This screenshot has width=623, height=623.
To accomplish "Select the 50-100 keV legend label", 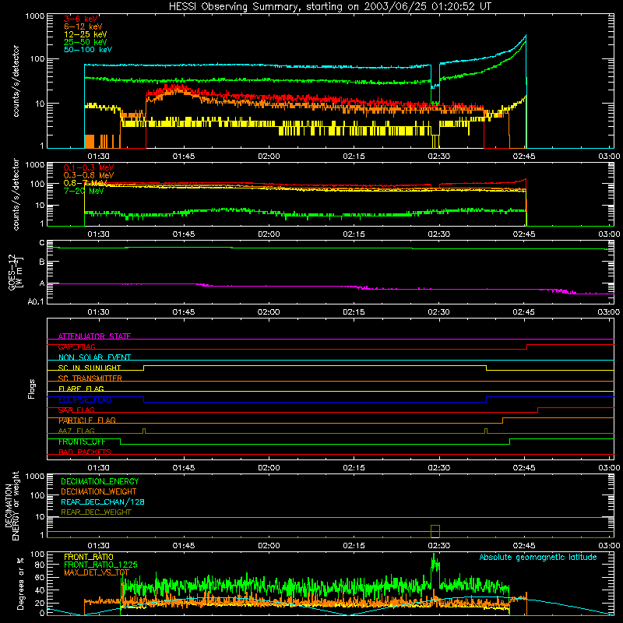I will pos(88,50).
